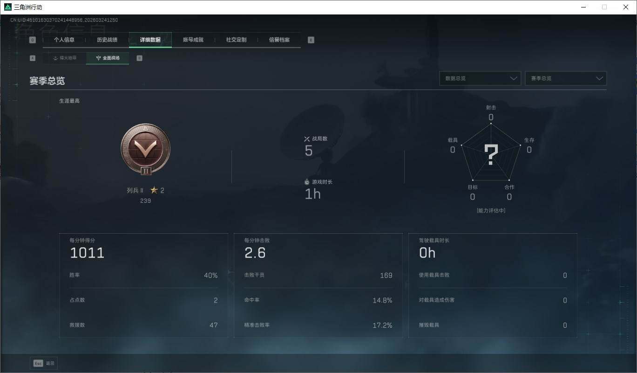Click the 目标 radar label
Viewport: 637px width, 373px height.
pos(473,187)
